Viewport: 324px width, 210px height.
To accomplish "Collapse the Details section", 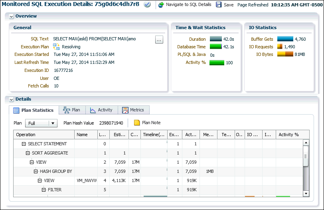I will click(11, 99).
